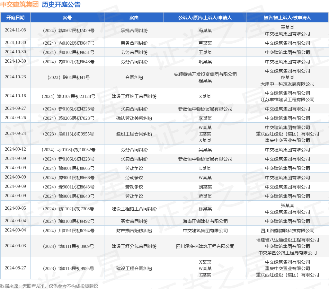The height and width of the screenshot is (289, 329).
Task: Click case number (2024)豫9001民初8666号
Action: click(69, 178)
